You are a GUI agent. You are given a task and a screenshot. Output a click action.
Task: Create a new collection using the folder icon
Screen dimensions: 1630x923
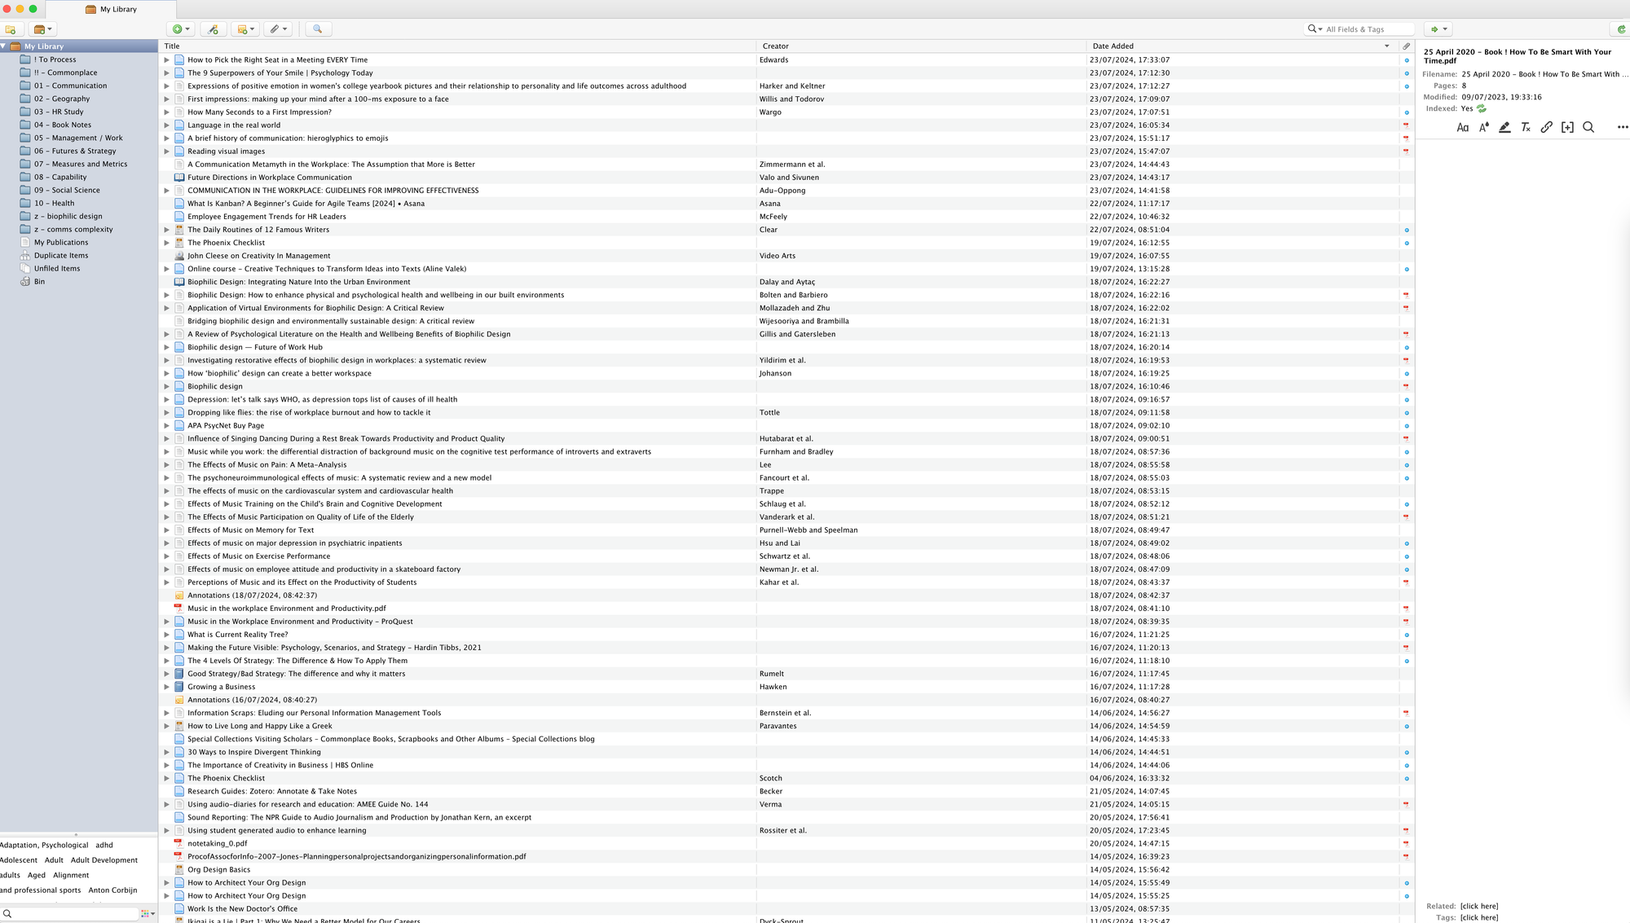(11, 29)
